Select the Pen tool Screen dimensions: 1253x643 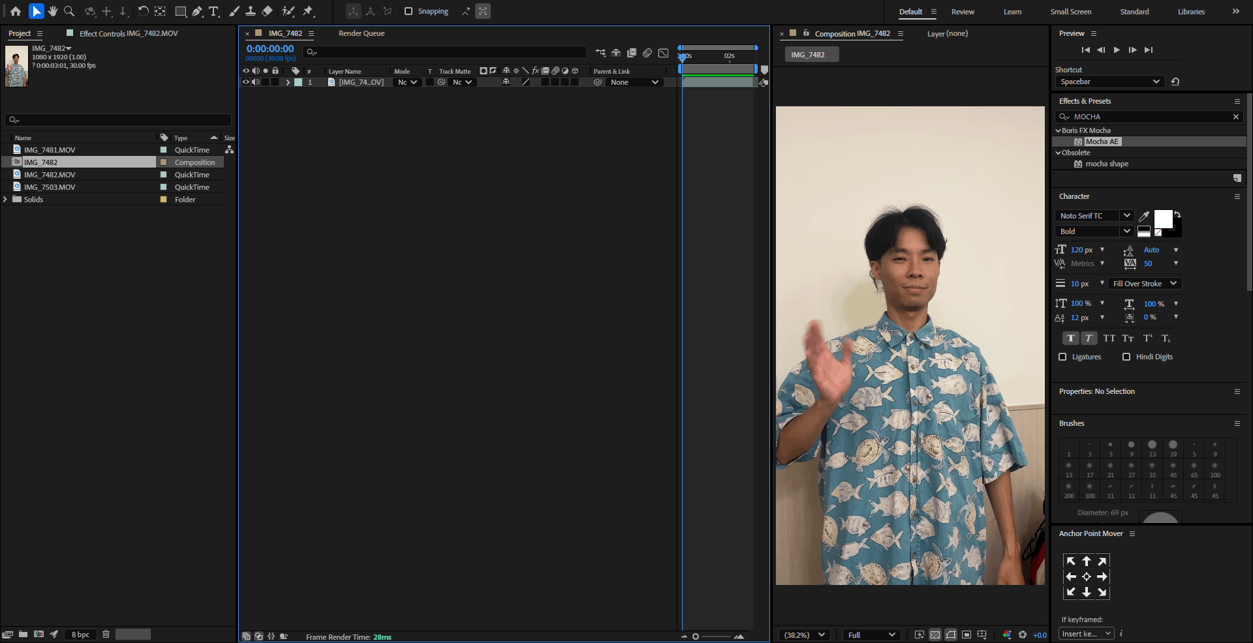197,11
